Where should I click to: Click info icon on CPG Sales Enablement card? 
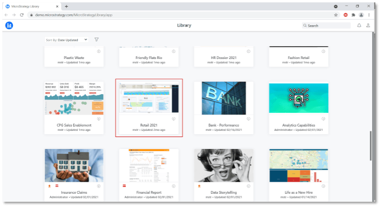tap(98, 119)
